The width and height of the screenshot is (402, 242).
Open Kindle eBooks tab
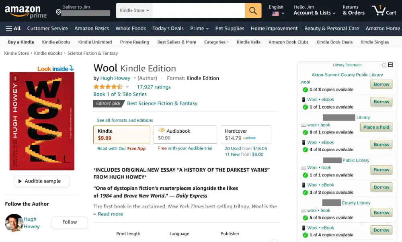pyautogui.click(x=56, y=42)
